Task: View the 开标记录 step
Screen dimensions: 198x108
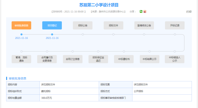Action: [175, 25]
